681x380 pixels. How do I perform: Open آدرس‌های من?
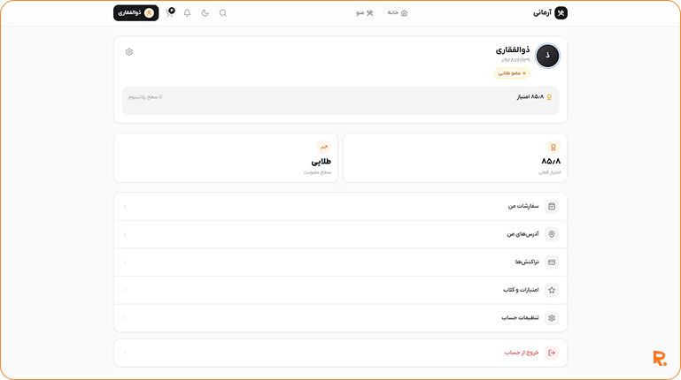[x=340, y=234]
